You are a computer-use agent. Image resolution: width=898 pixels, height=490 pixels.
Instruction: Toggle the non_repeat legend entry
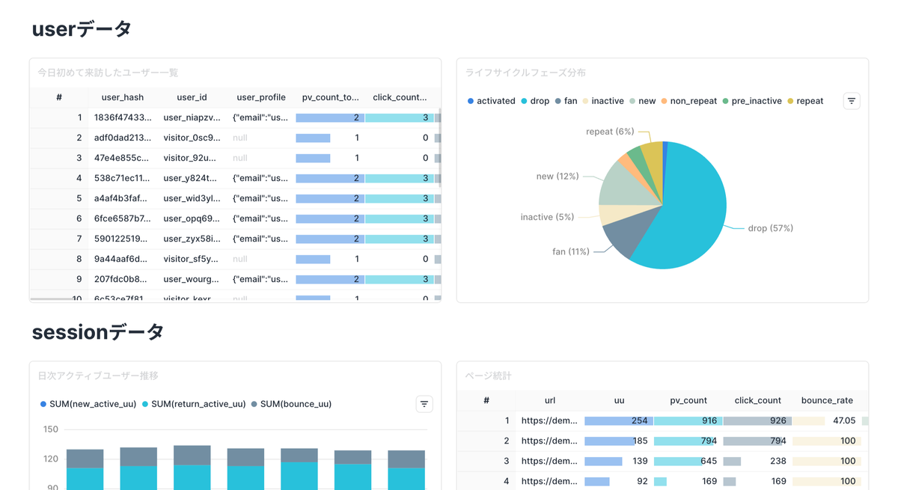[x=689, y=101]
